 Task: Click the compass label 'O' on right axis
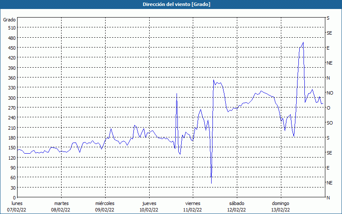[328, 108]
